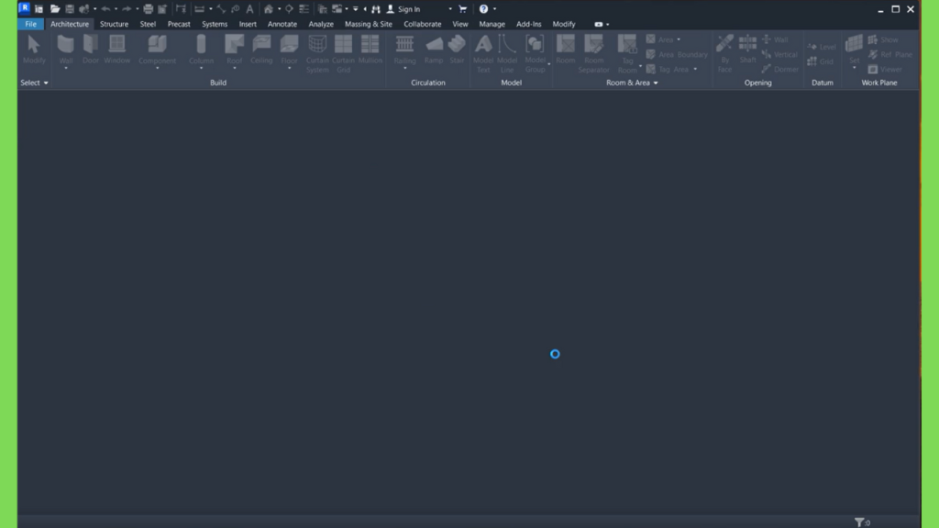939x528 pixels.
Task: Click the filter icon in status bar
Action: coord(859,522)
